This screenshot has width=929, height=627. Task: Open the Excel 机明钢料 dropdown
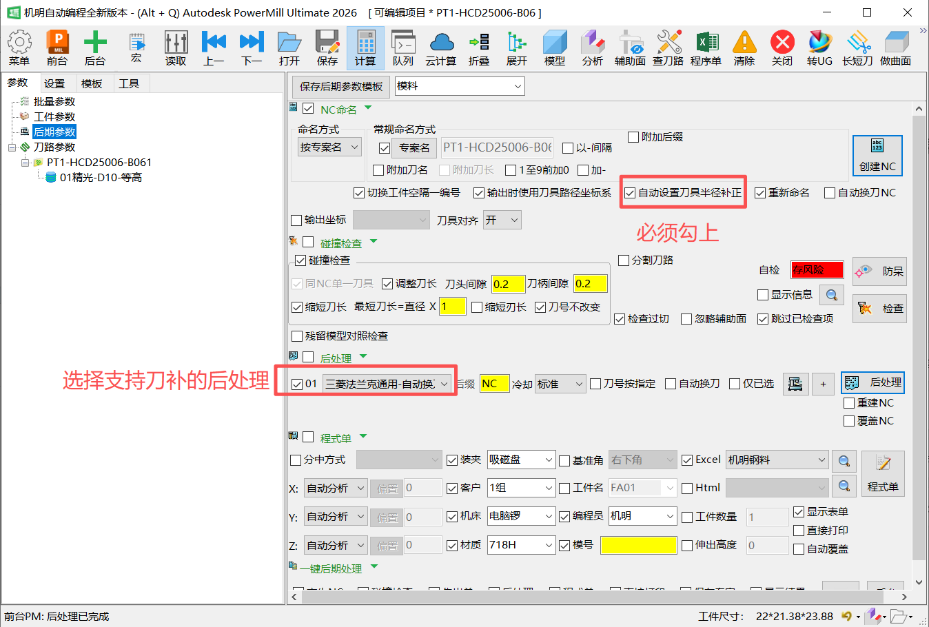777,460
